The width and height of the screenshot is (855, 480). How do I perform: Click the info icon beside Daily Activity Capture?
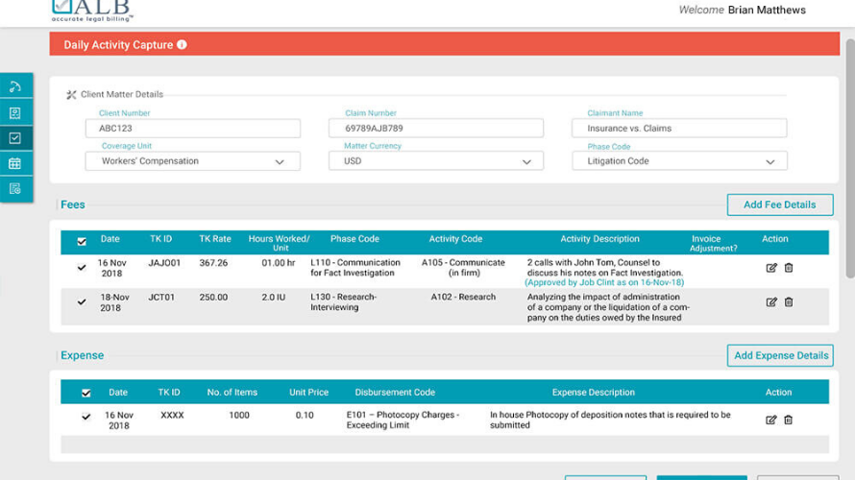(x=182, y=45)
